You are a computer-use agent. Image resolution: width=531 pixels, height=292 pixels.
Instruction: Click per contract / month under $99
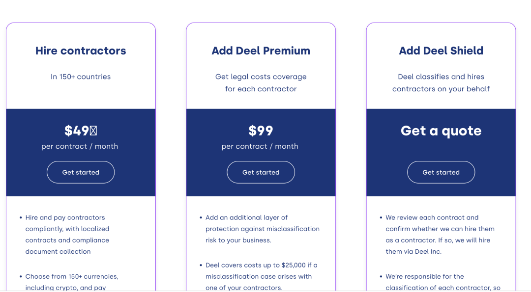[260, 146]
